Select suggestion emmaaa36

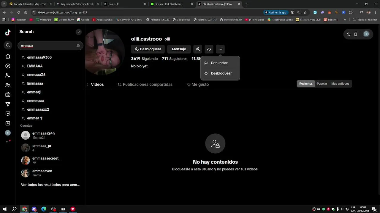coord(50,75)
